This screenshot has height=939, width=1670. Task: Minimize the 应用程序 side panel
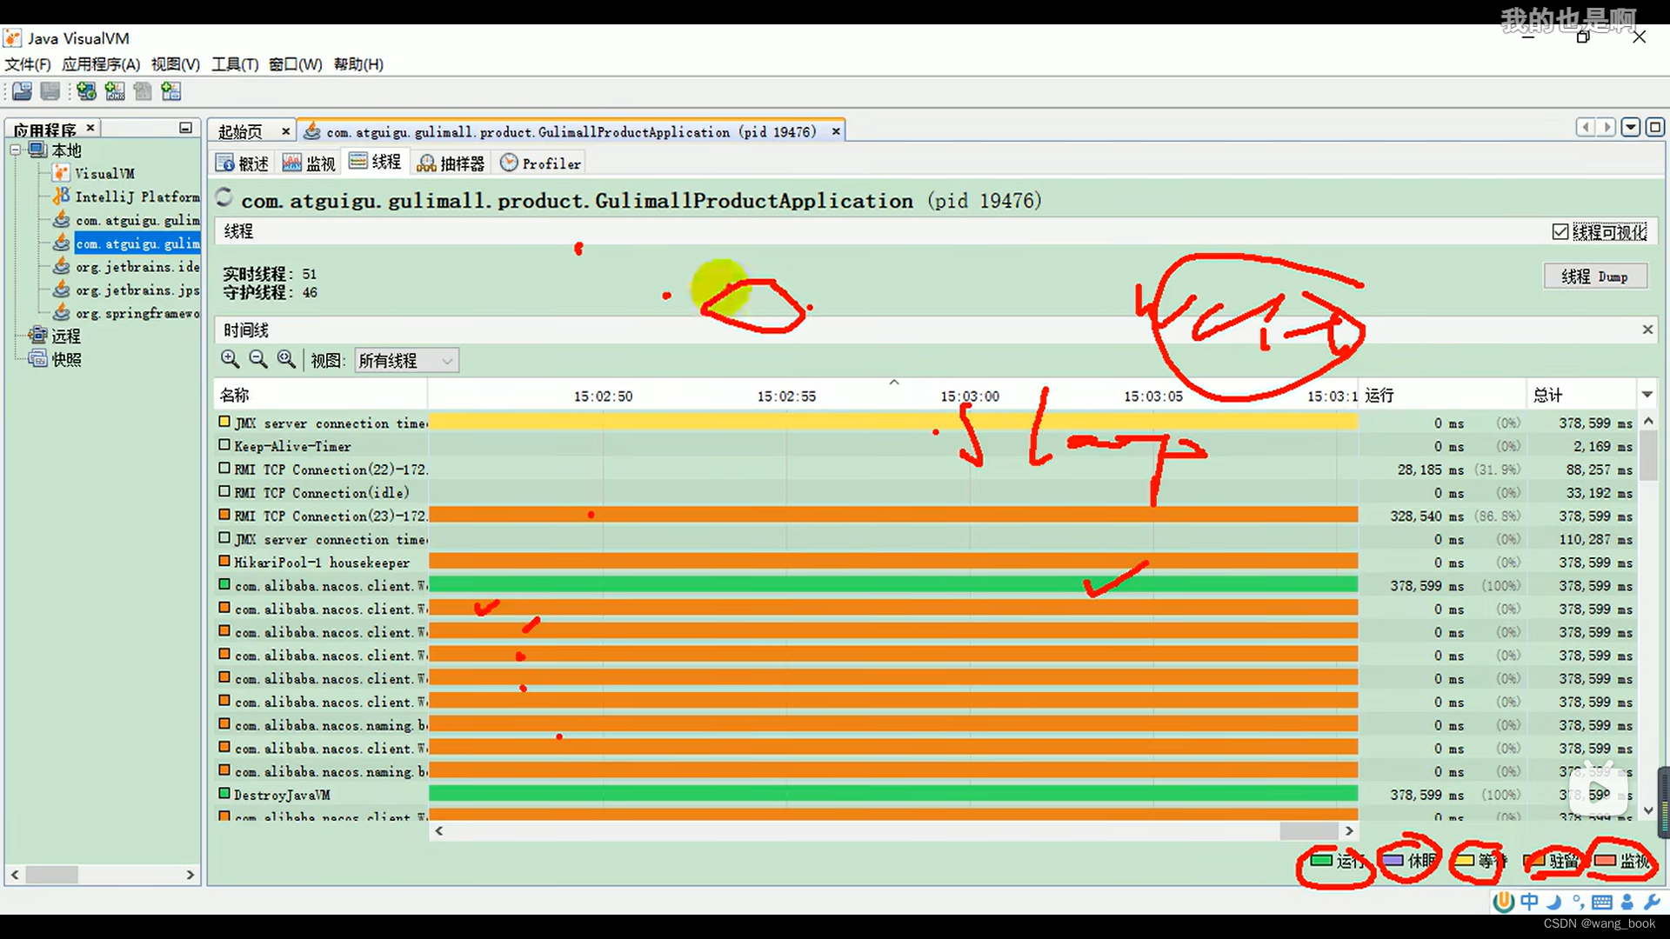(x=185, y=128)
